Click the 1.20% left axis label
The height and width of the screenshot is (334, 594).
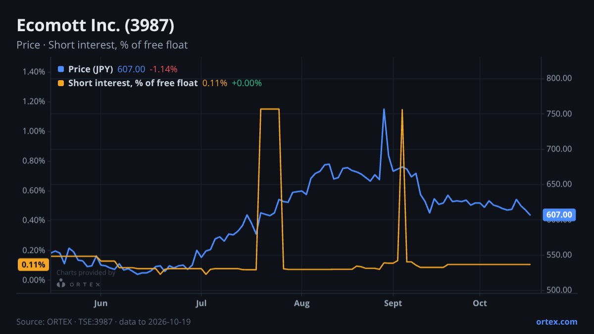34,101
